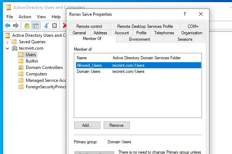The image size is (232, 154).
Task: Click the Add... button
Action: click(87, 125)
